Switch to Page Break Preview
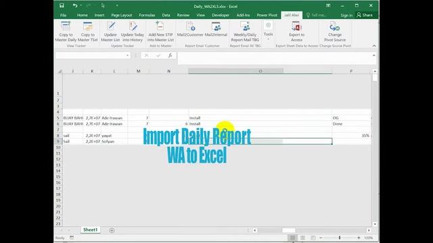 pos(313,238)
